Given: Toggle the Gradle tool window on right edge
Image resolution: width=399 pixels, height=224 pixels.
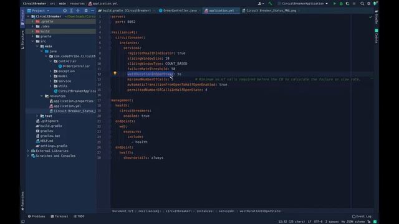Looking at the screenshot, I should tap(377, 17).
